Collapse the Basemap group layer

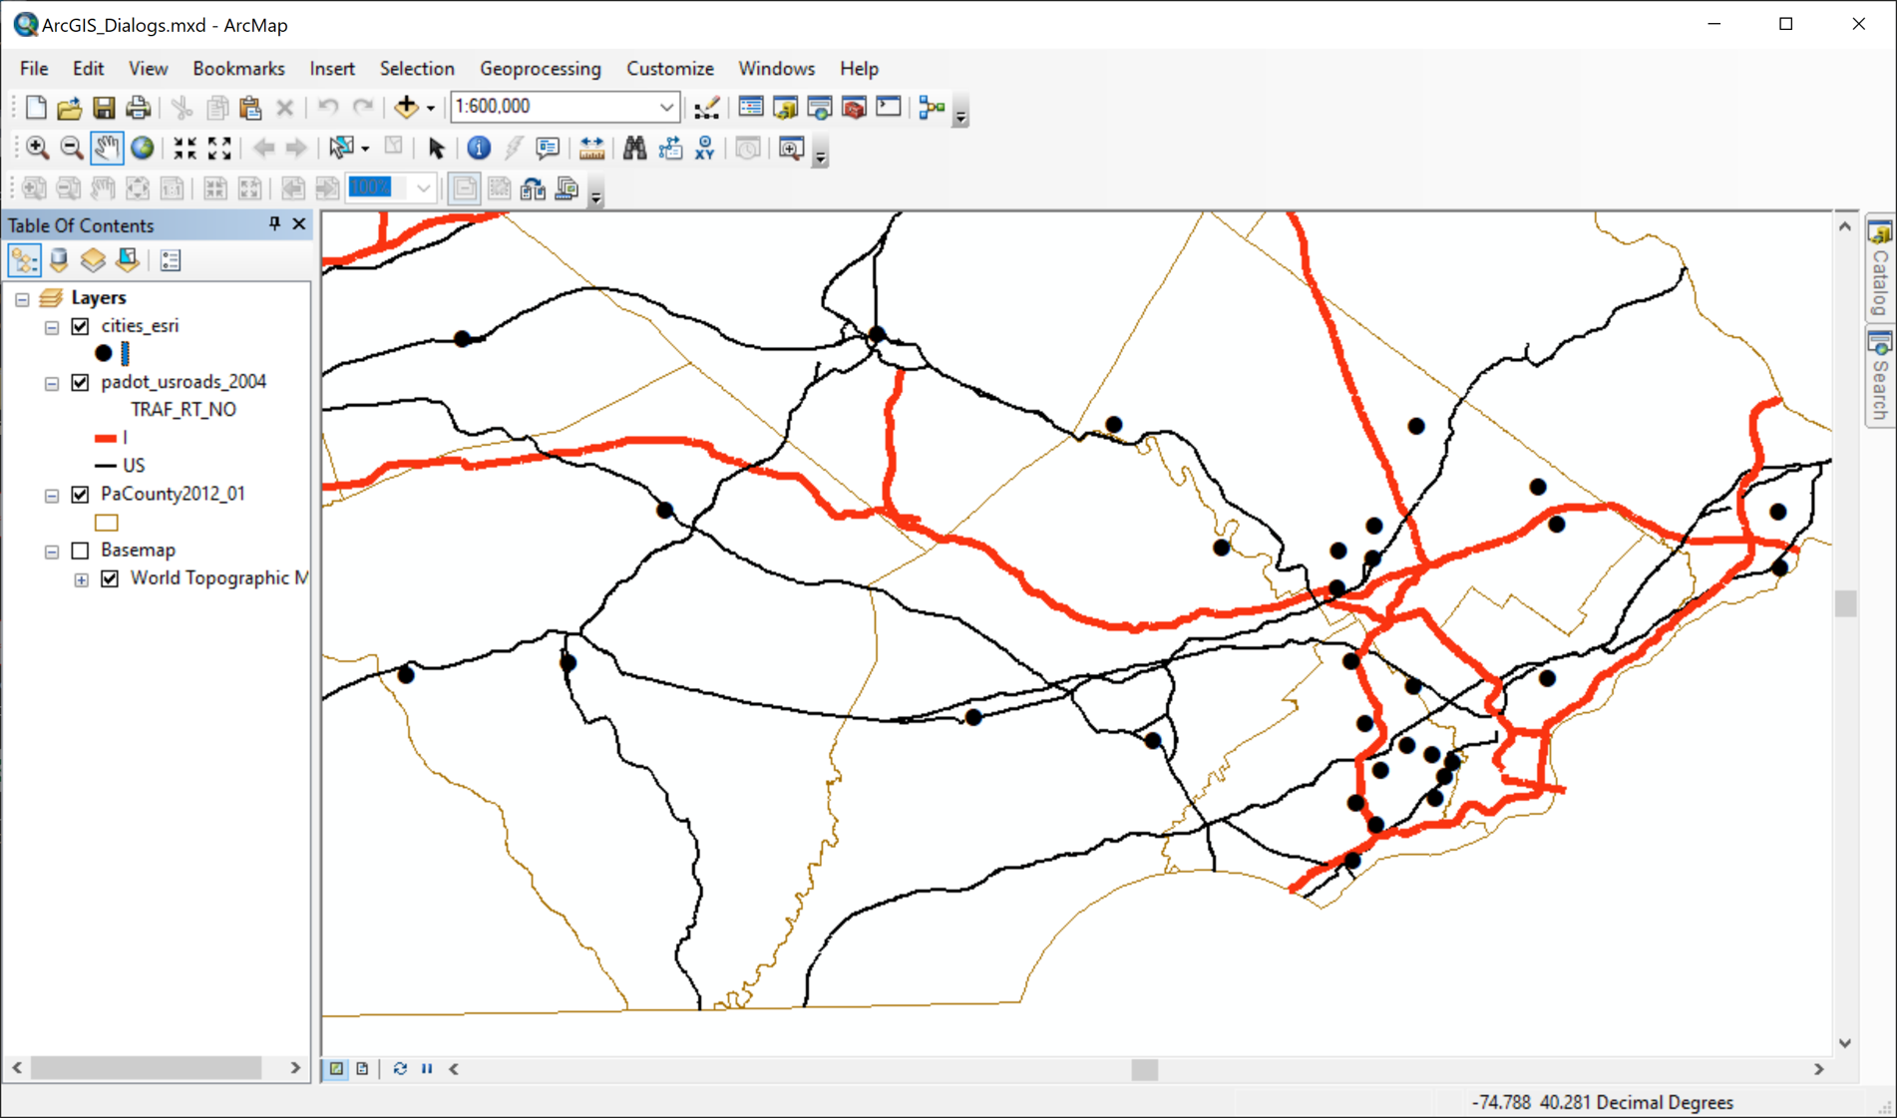(52, 552)
